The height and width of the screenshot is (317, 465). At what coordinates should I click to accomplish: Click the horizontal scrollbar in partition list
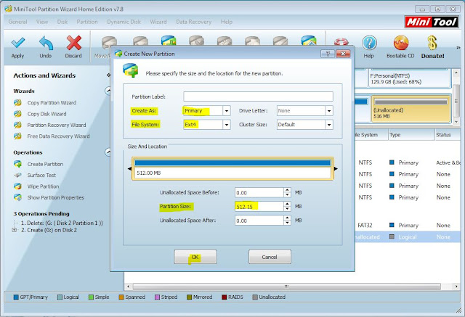[286, 287]
